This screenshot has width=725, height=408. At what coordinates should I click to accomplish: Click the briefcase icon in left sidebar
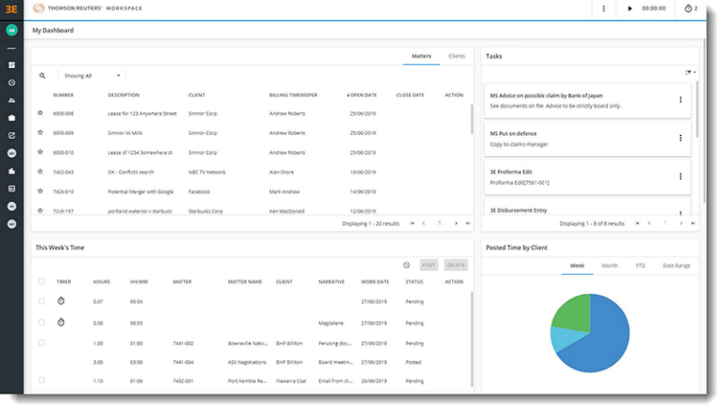pyautogui.click(x=12, y=118)
